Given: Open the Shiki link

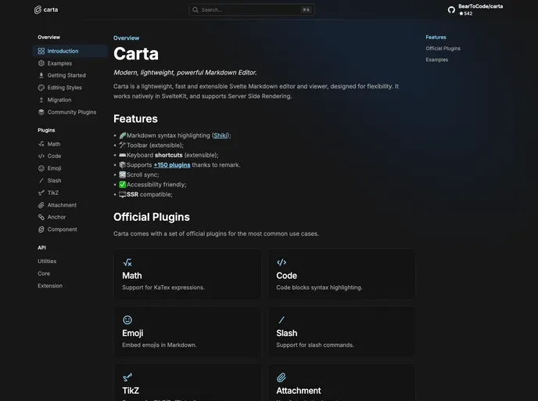Looking at the screenshot, I should click(x=221, y=135).
